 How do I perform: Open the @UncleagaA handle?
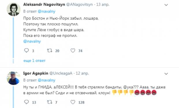(61, 73)
